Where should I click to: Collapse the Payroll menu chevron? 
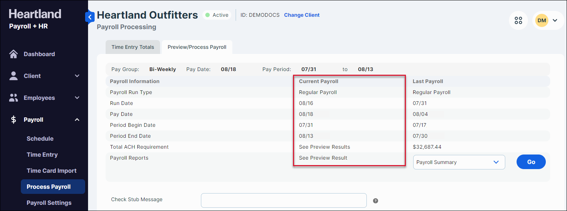tap(77, 120)
